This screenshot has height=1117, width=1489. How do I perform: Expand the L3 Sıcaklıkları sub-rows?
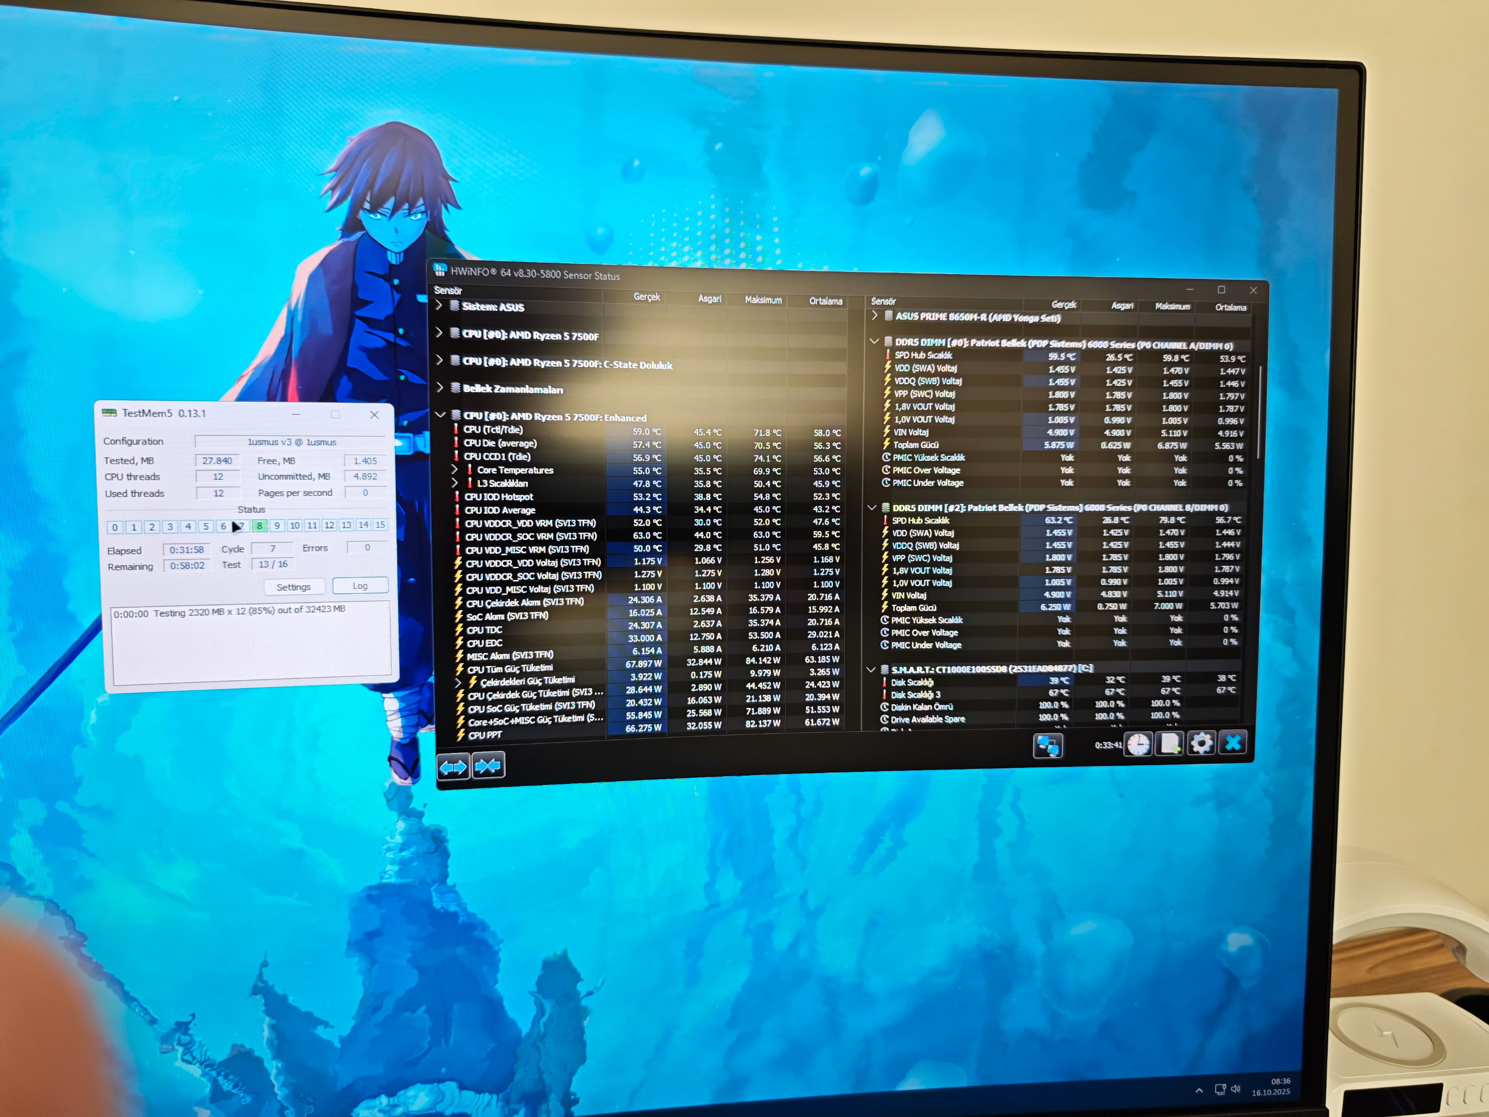(455, 483)
